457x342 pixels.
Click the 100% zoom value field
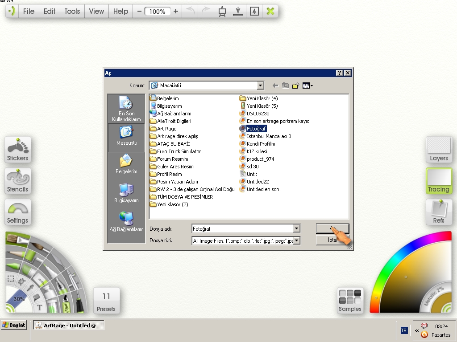158,11
